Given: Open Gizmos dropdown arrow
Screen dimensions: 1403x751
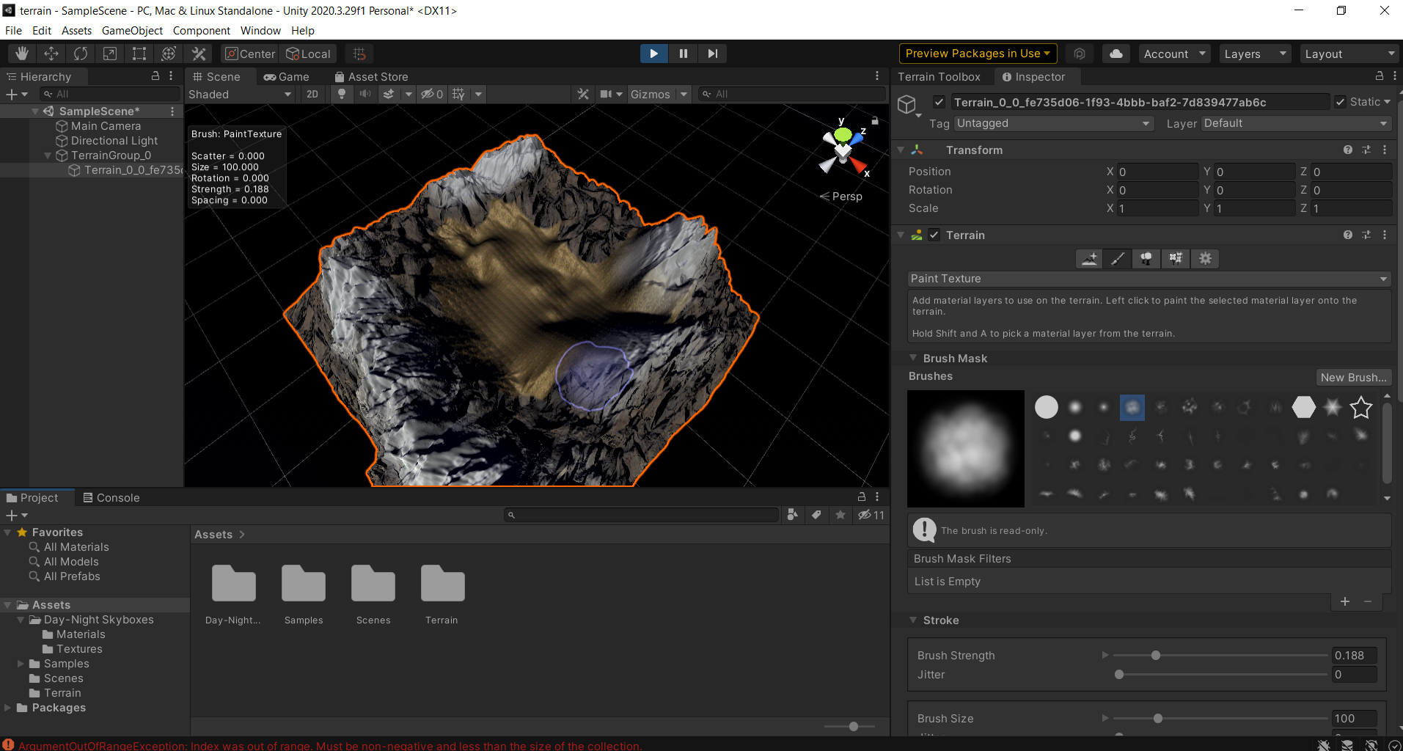Looking at the screenshot, I should coord(684,94).
